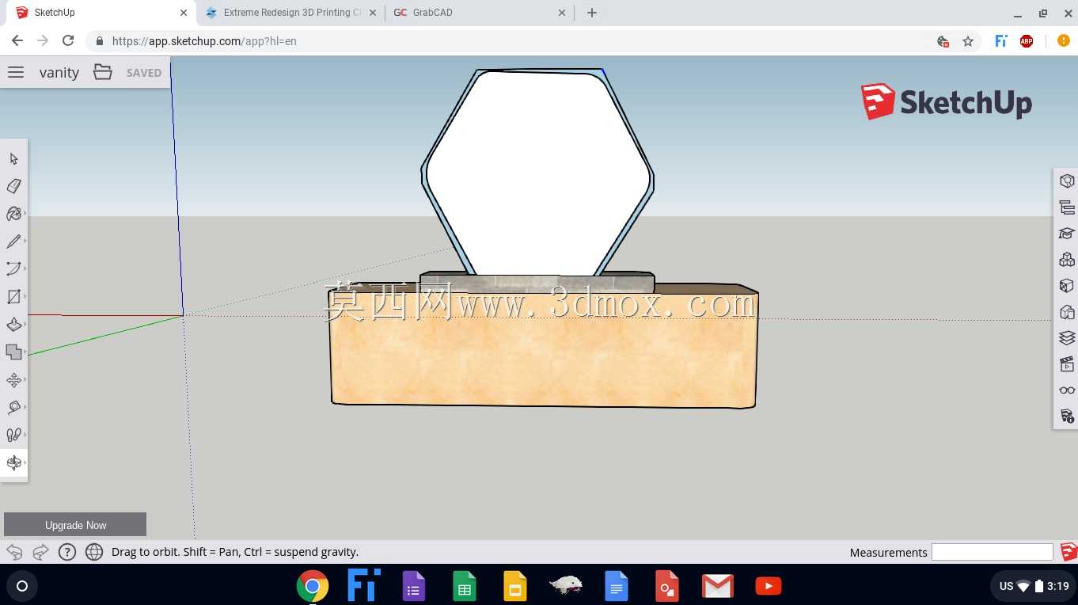1078x605 pixels.
Task: Open the Display glasses panel
Action: [1067, 390]
